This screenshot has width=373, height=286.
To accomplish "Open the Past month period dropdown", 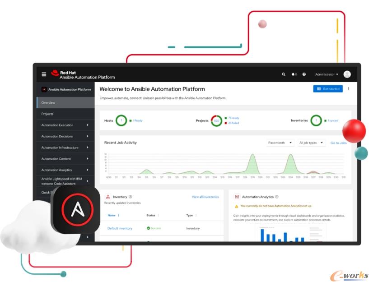I will coord(280,143).
